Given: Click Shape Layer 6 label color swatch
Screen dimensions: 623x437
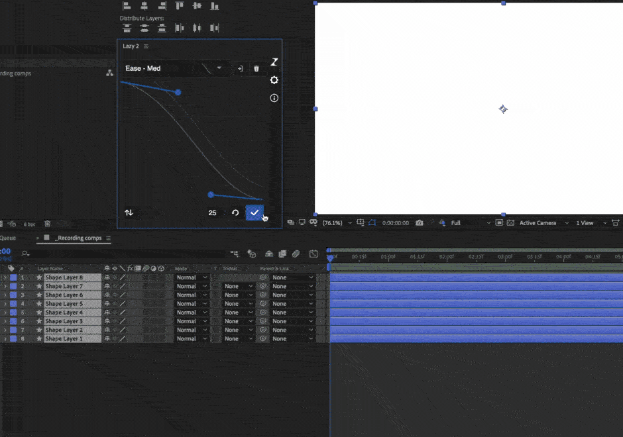Looking at the screenshot, I should point(13,295).
